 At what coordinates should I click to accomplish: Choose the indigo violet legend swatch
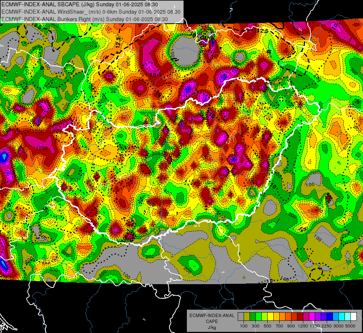click(324, 316)
